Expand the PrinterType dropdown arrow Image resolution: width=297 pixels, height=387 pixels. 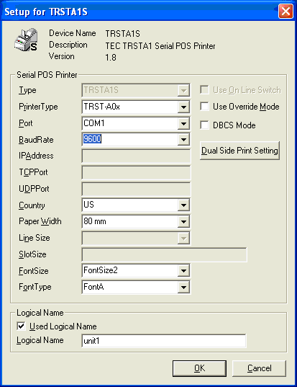(x=183, y=107)
